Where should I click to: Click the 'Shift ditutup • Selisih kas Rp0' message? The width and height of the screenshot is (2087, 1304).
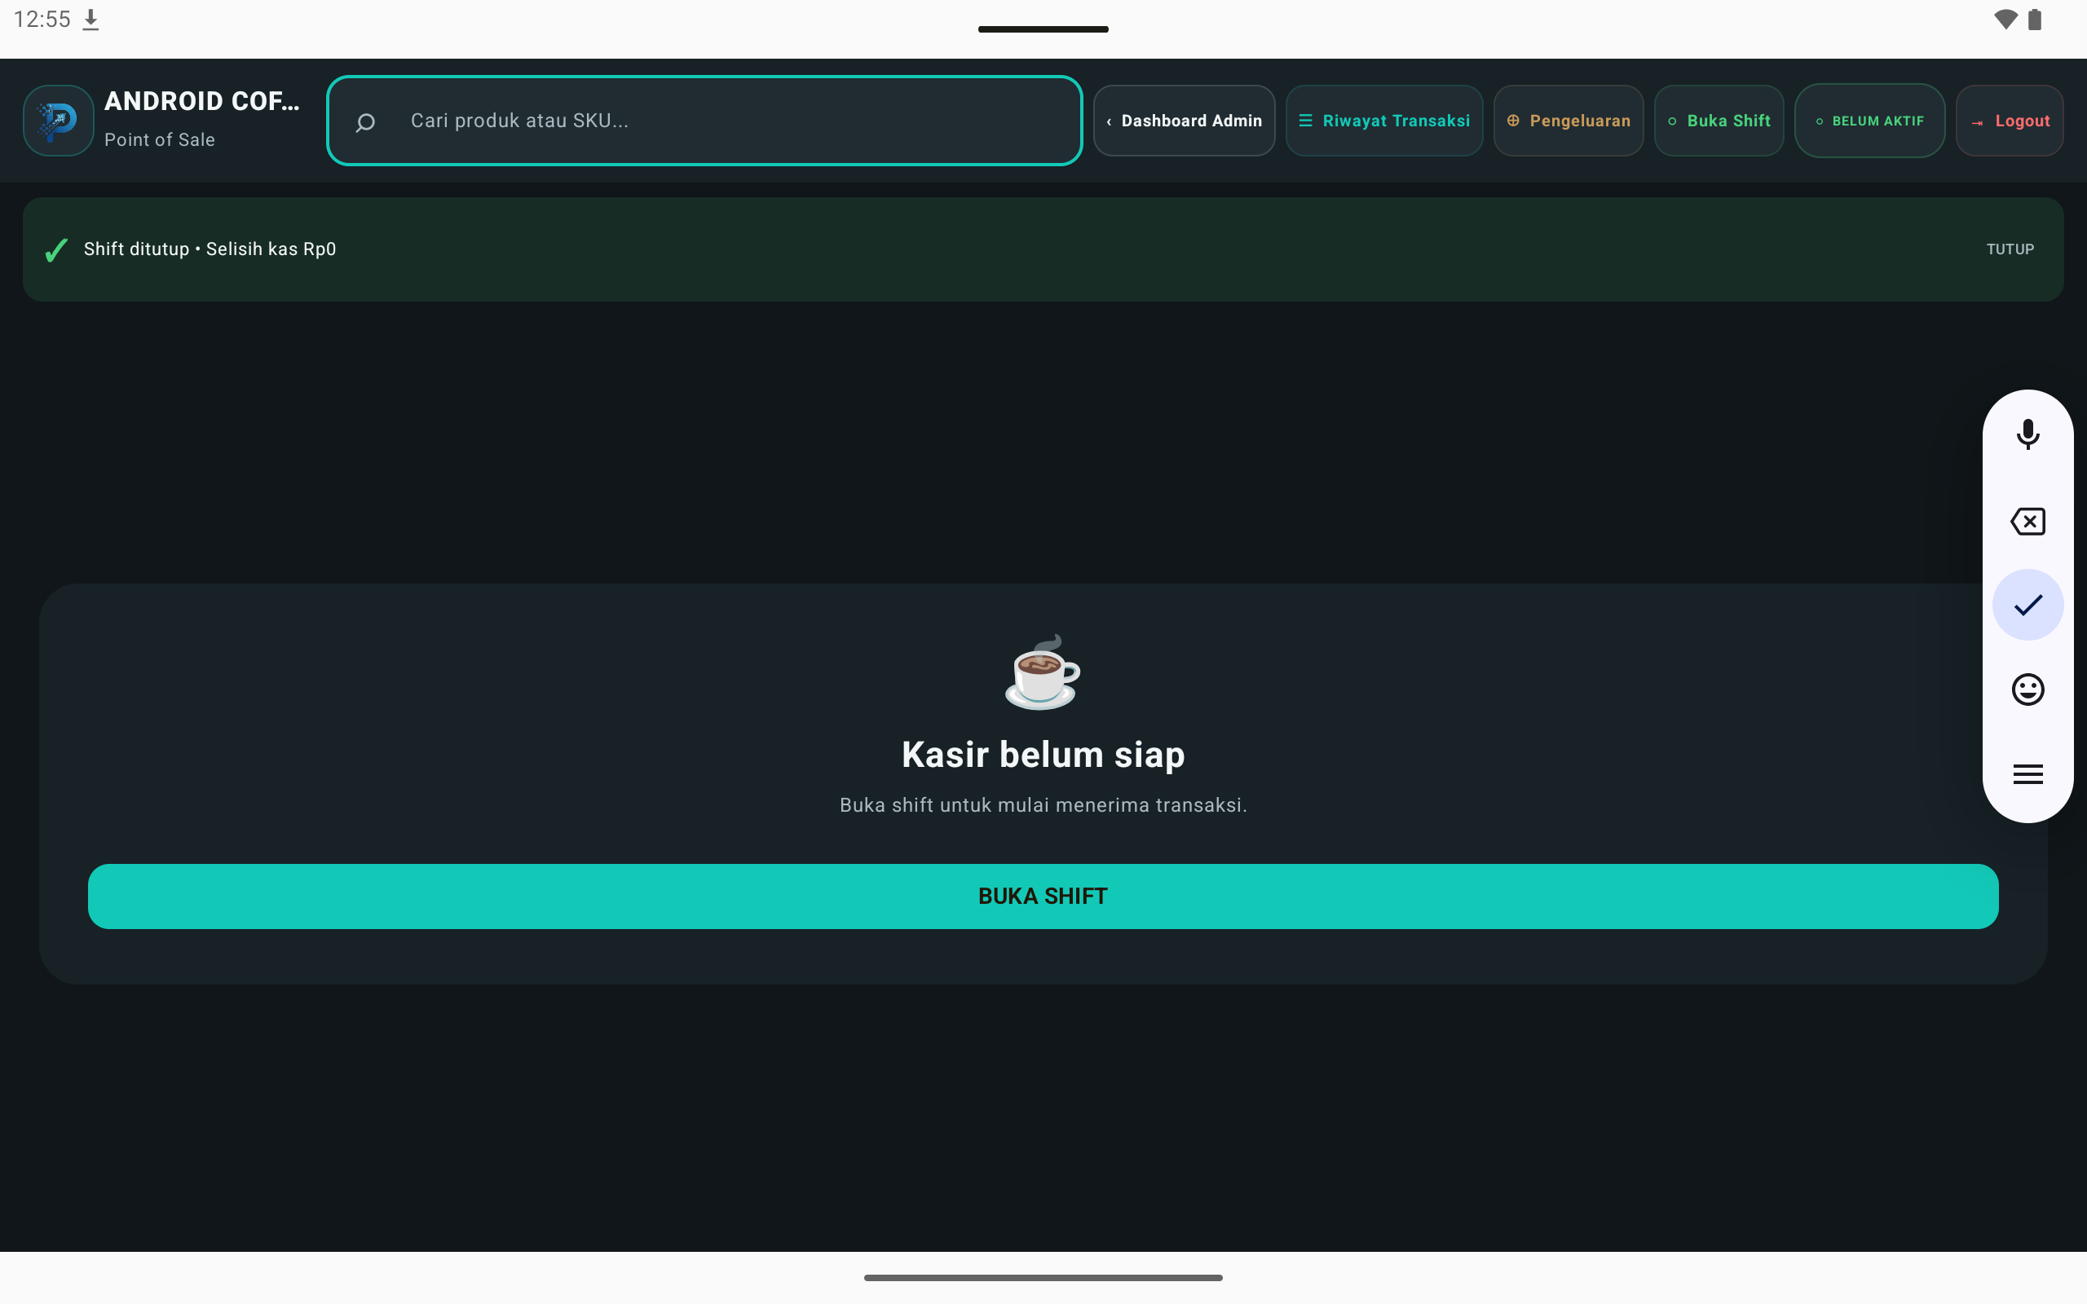pos(210,249)
